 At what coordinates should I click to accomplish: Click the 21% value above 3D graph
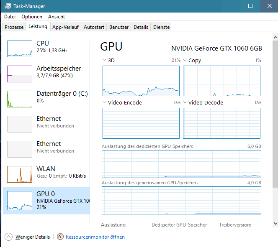176,60
